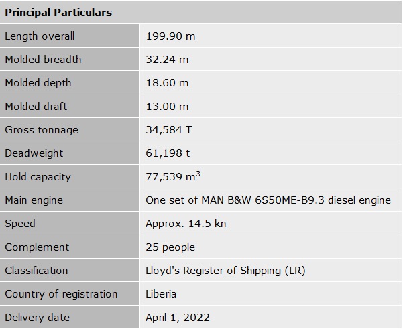The height and width of the screenshot is (329, 403).
Task: Select the Molded depth row label
Action: pos(38,83)
